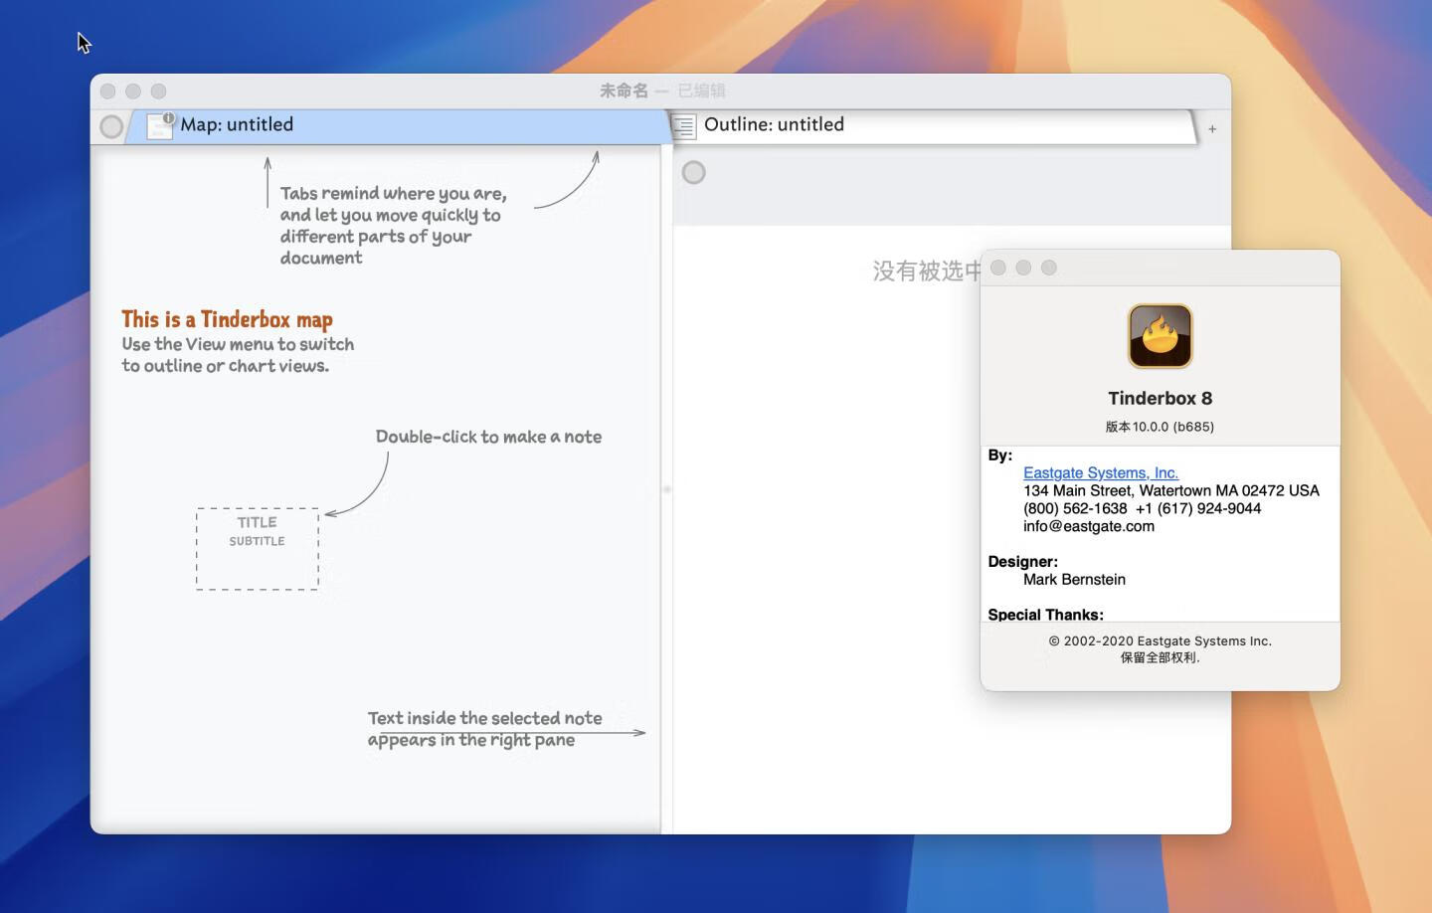Add a new tab with plus button

pyautogui.click(x=1212, y=129)
